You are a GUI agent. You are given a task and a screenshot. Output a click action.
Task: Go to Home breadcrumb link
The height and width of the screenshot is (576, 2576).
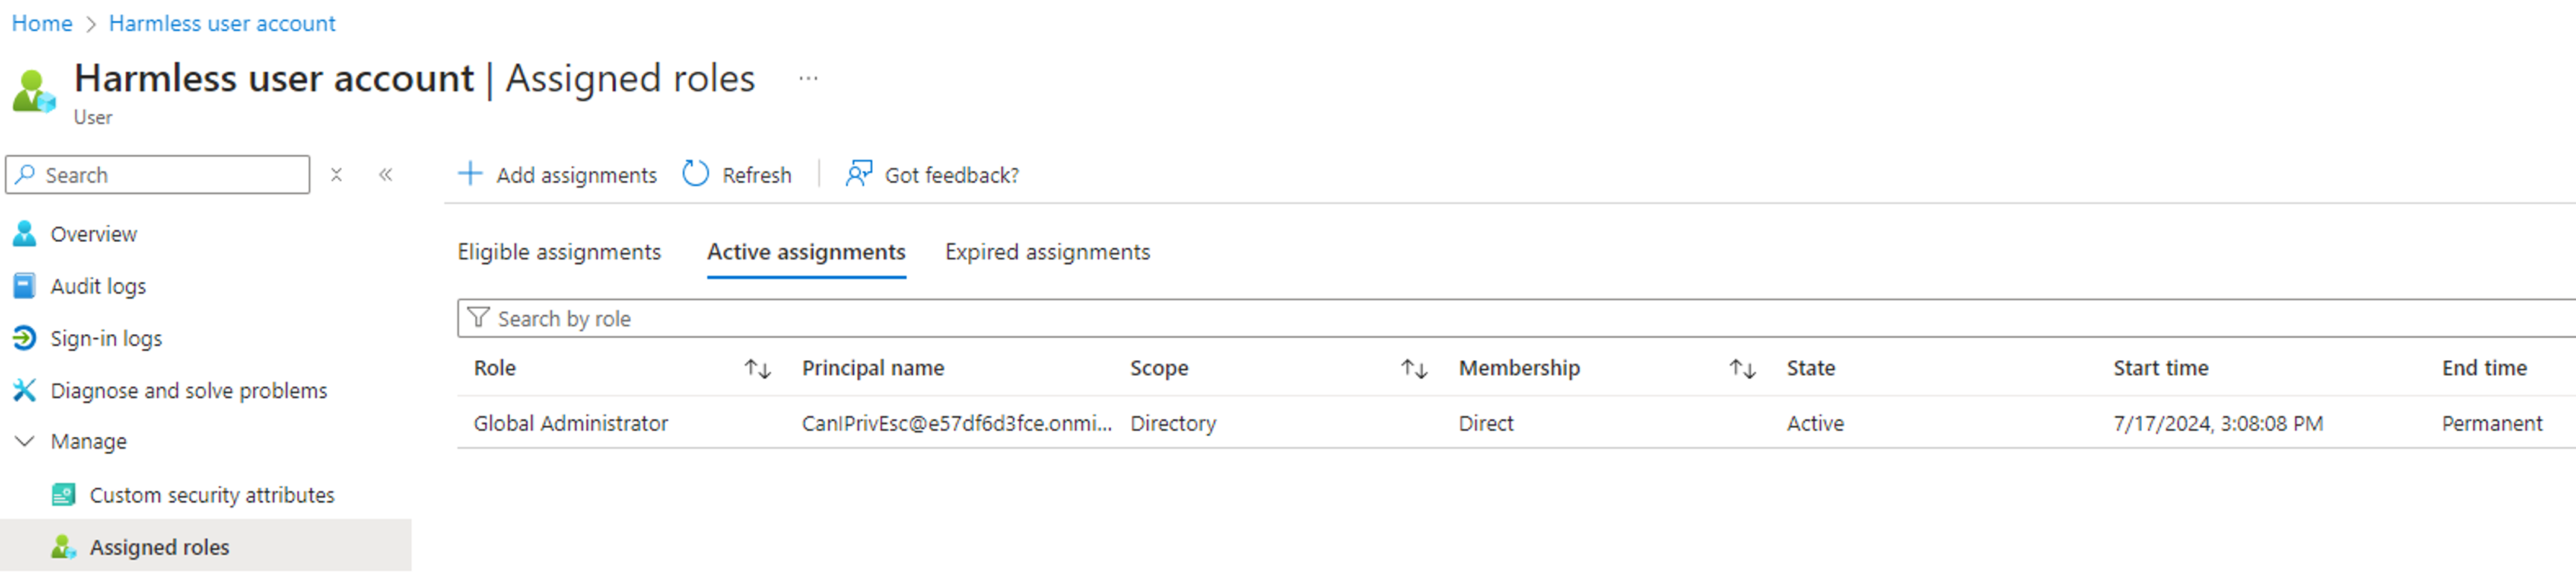tap(42, 23)
